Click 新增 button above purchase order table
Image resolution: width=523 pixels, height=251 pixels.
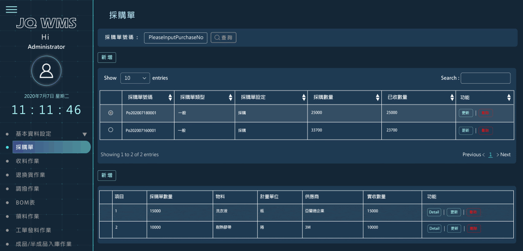107,58
